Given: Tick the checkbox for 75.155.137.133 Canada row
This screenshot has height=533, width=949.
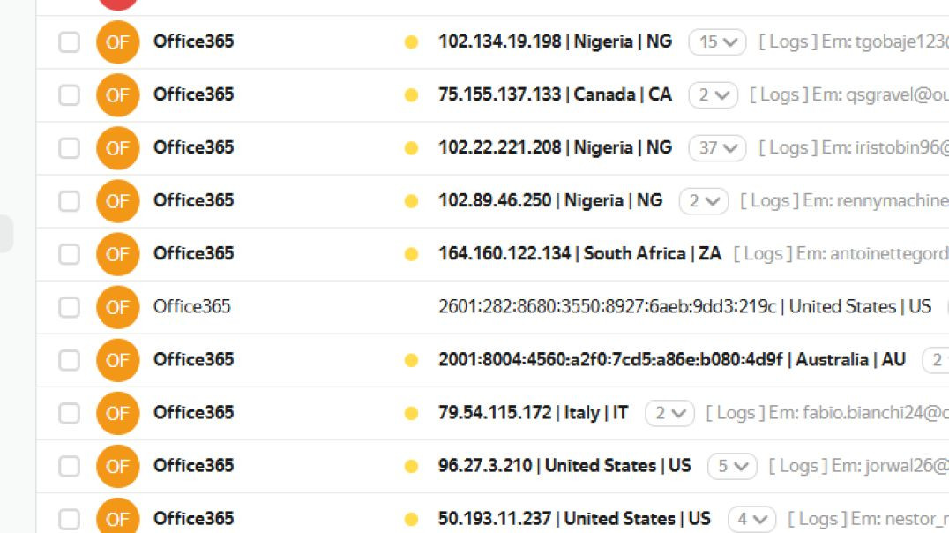Looking at the screenshot, I should click(69, 95).
